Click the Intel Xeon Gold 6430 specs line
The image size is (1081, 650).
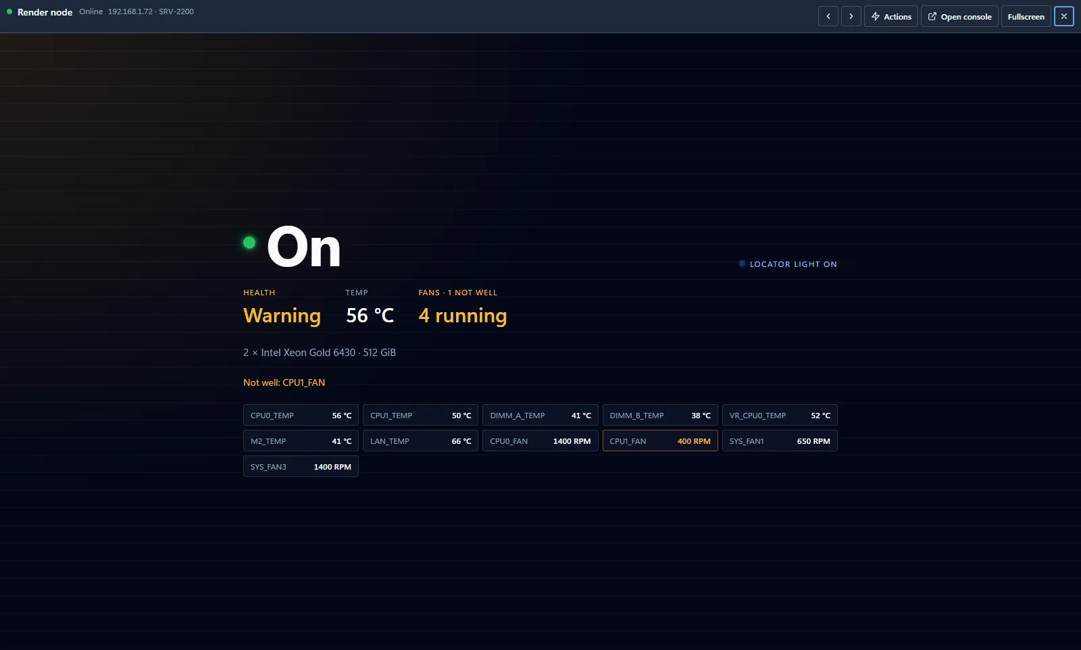(x=320, y=353)
